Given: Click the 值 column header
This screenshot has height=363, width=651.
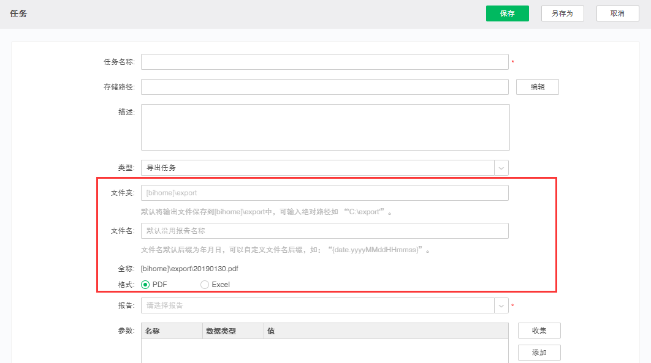Looking at the screenshot, I should 386,331.
